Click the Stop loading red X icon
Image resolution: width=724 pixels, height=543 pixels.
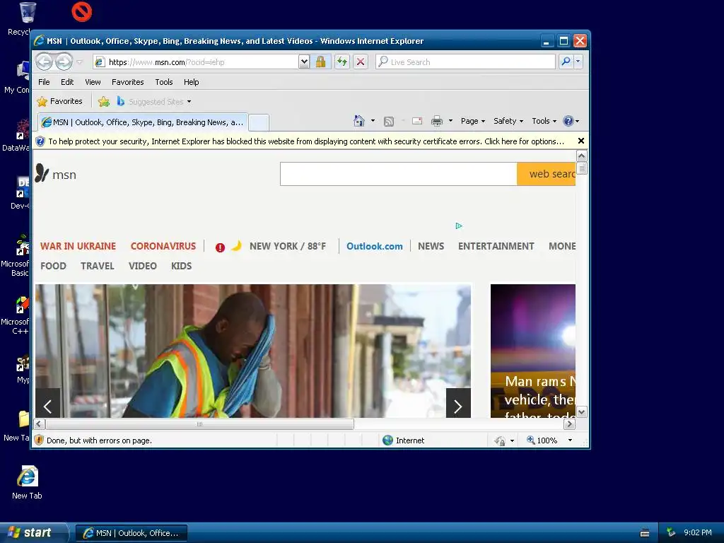click(361, 62)
